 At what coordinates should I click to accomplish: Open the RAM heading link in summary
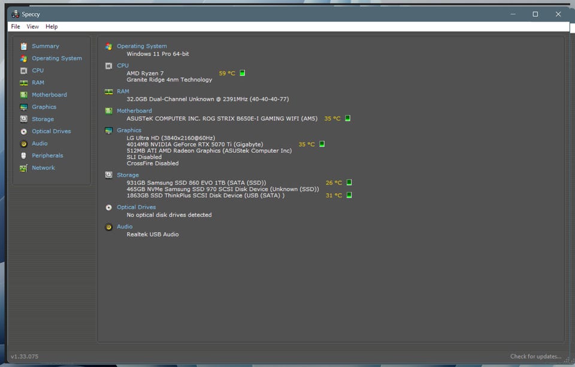(123, 91)
